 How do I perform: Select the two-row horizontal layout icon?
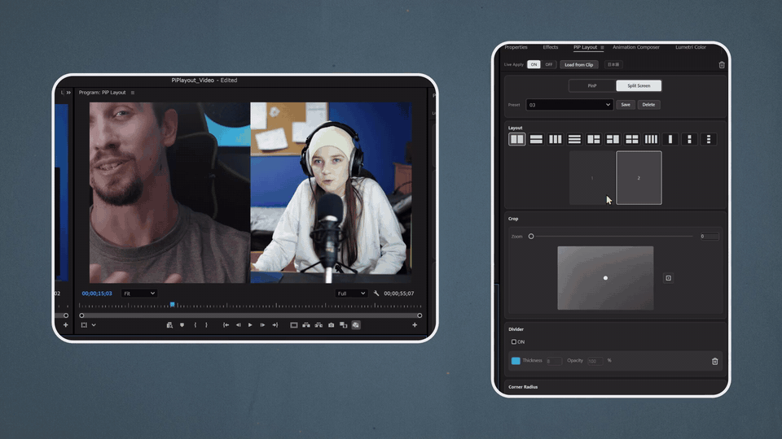(536, 139)
